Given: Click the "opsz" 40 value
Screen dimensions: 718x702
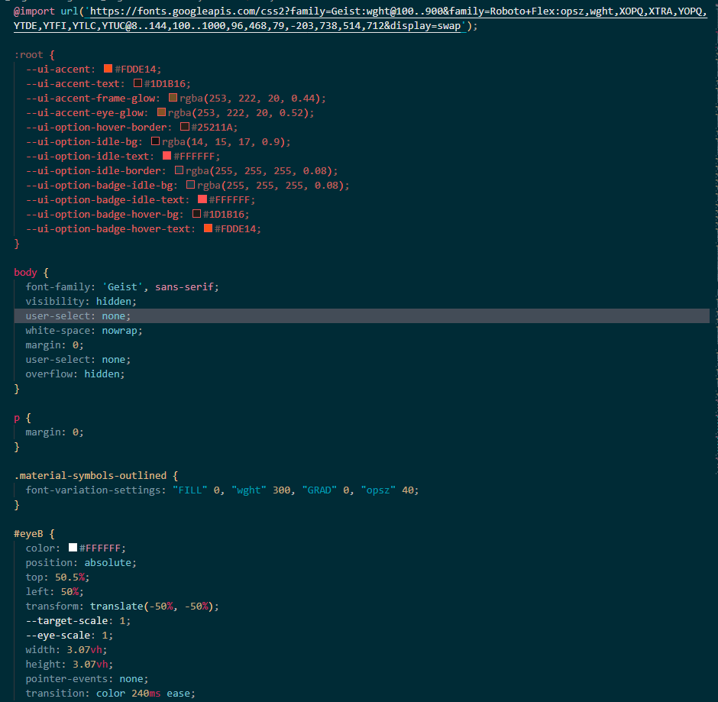Looking at the screenshot, I should pyautogui.click(x=387, y=490).
